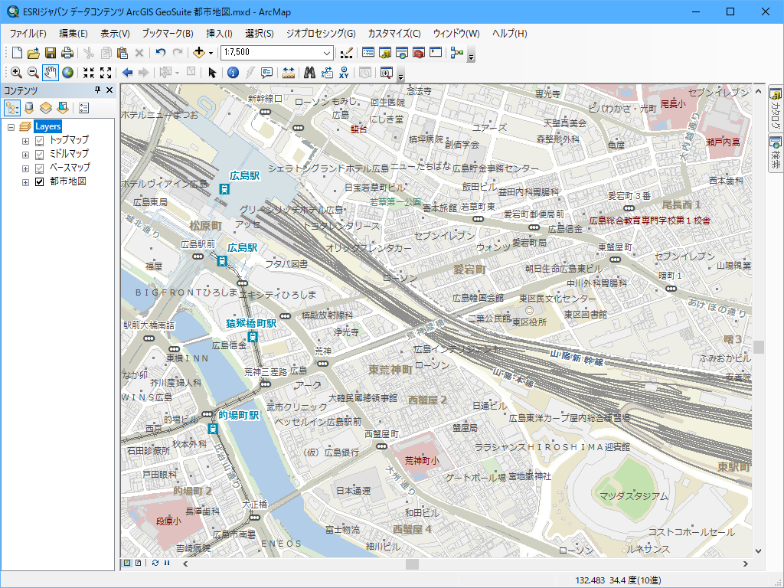Open the docked 検索 side tab
Viewport: 784px width, 588px height.
point(776,152)
